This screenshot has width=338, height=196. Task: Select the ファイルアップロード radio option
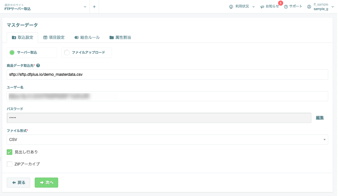pyautogui.click(x=67, y=53)
